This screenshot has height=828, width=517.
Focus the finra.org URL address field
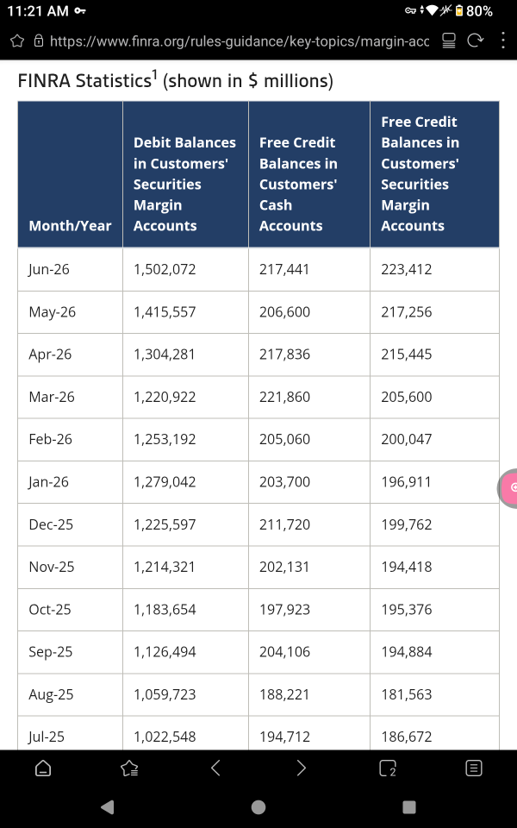[239, 41]
